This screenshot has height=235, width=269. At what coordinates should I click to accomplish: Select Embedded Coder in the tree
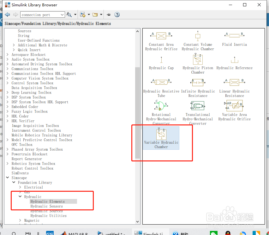pyautogui.click(x=25, y=106)
